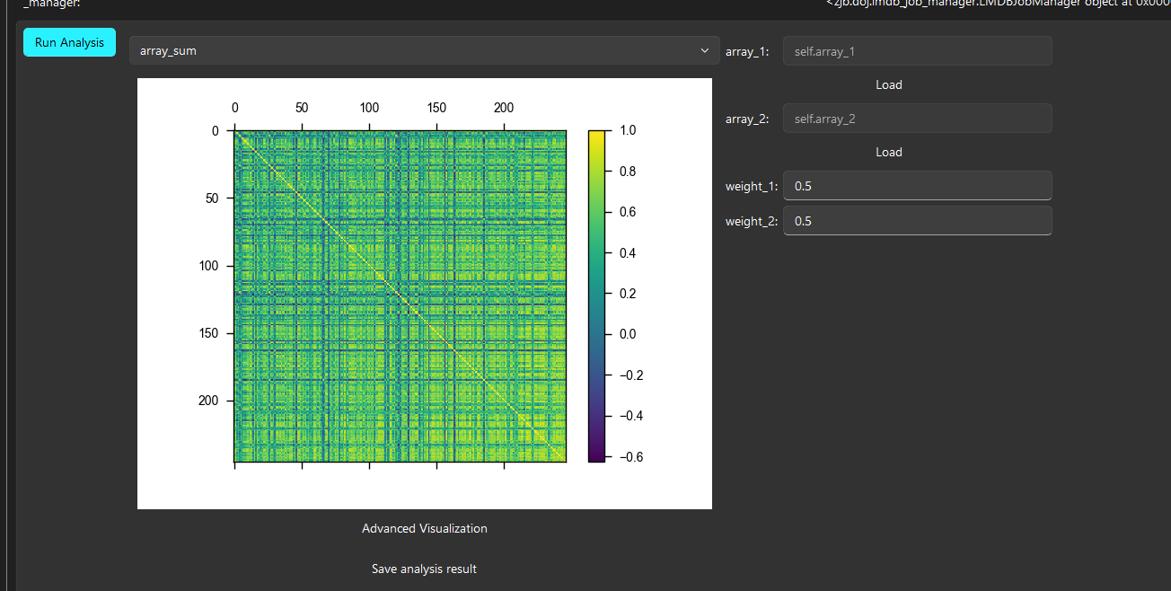Focus the array_1 input field
1171x591 pixels.
click(x=917, y=51)
